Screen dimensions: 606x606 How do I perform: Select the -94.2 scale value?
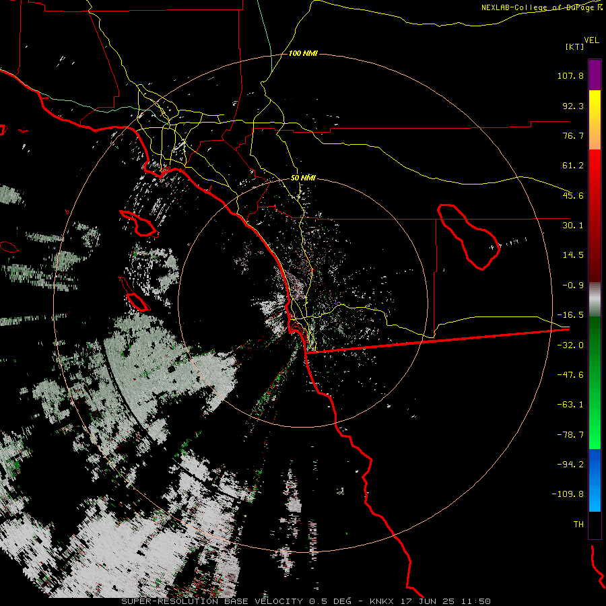(570, 465)
